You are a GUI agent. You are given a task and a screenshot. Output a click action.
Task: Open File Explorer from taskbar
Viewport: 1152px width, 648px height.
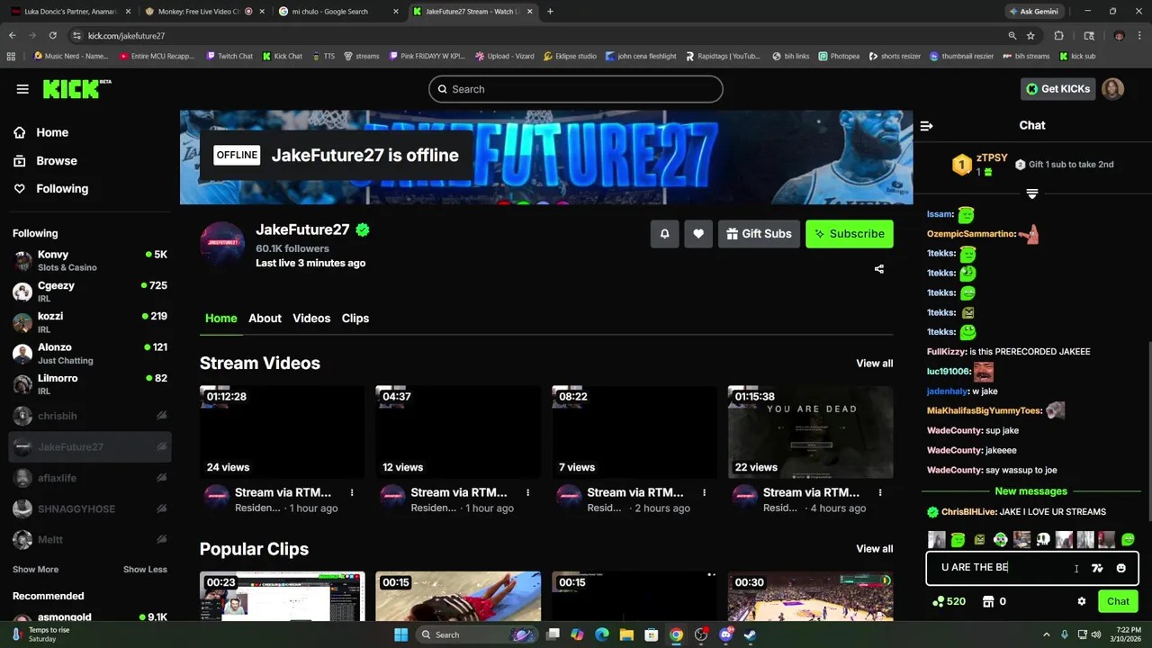point(626,634)
